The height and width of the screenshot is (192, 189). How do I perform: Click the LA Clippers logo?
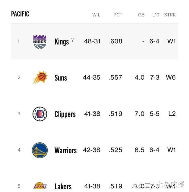pos(40,114)
